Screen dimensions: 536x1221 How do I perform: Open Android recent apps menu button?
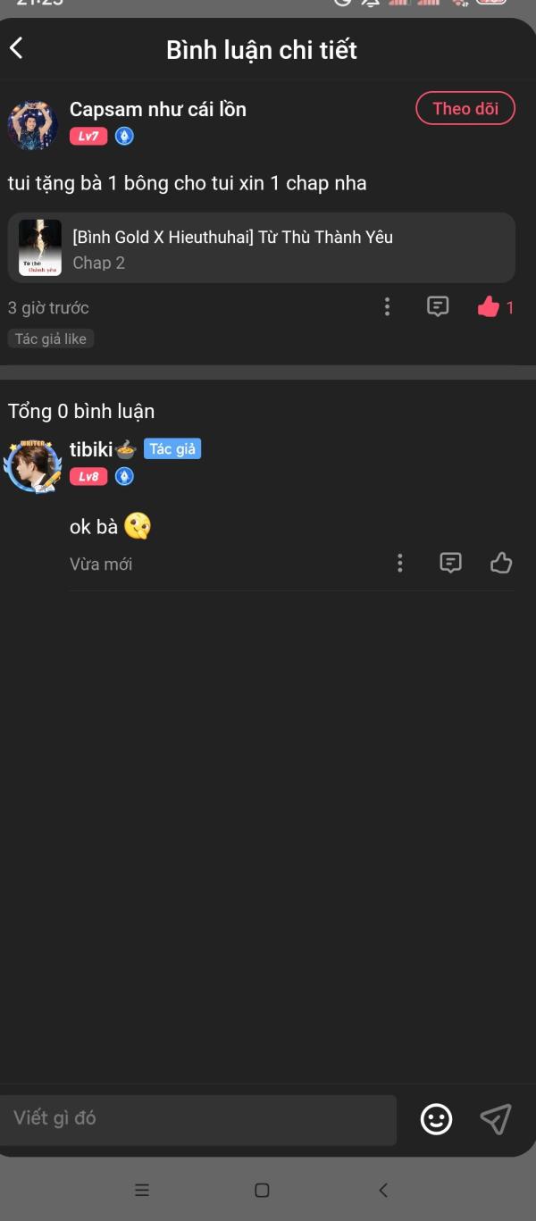point(141,1190)
